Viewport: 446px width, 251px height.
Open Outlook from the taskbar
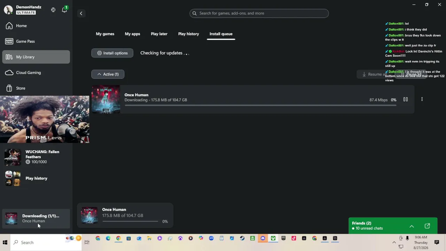[x=139, y=238]
